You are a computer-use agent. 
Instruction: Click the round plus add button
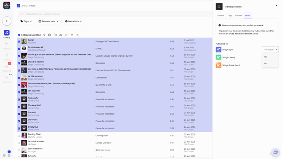coord(7,21)
